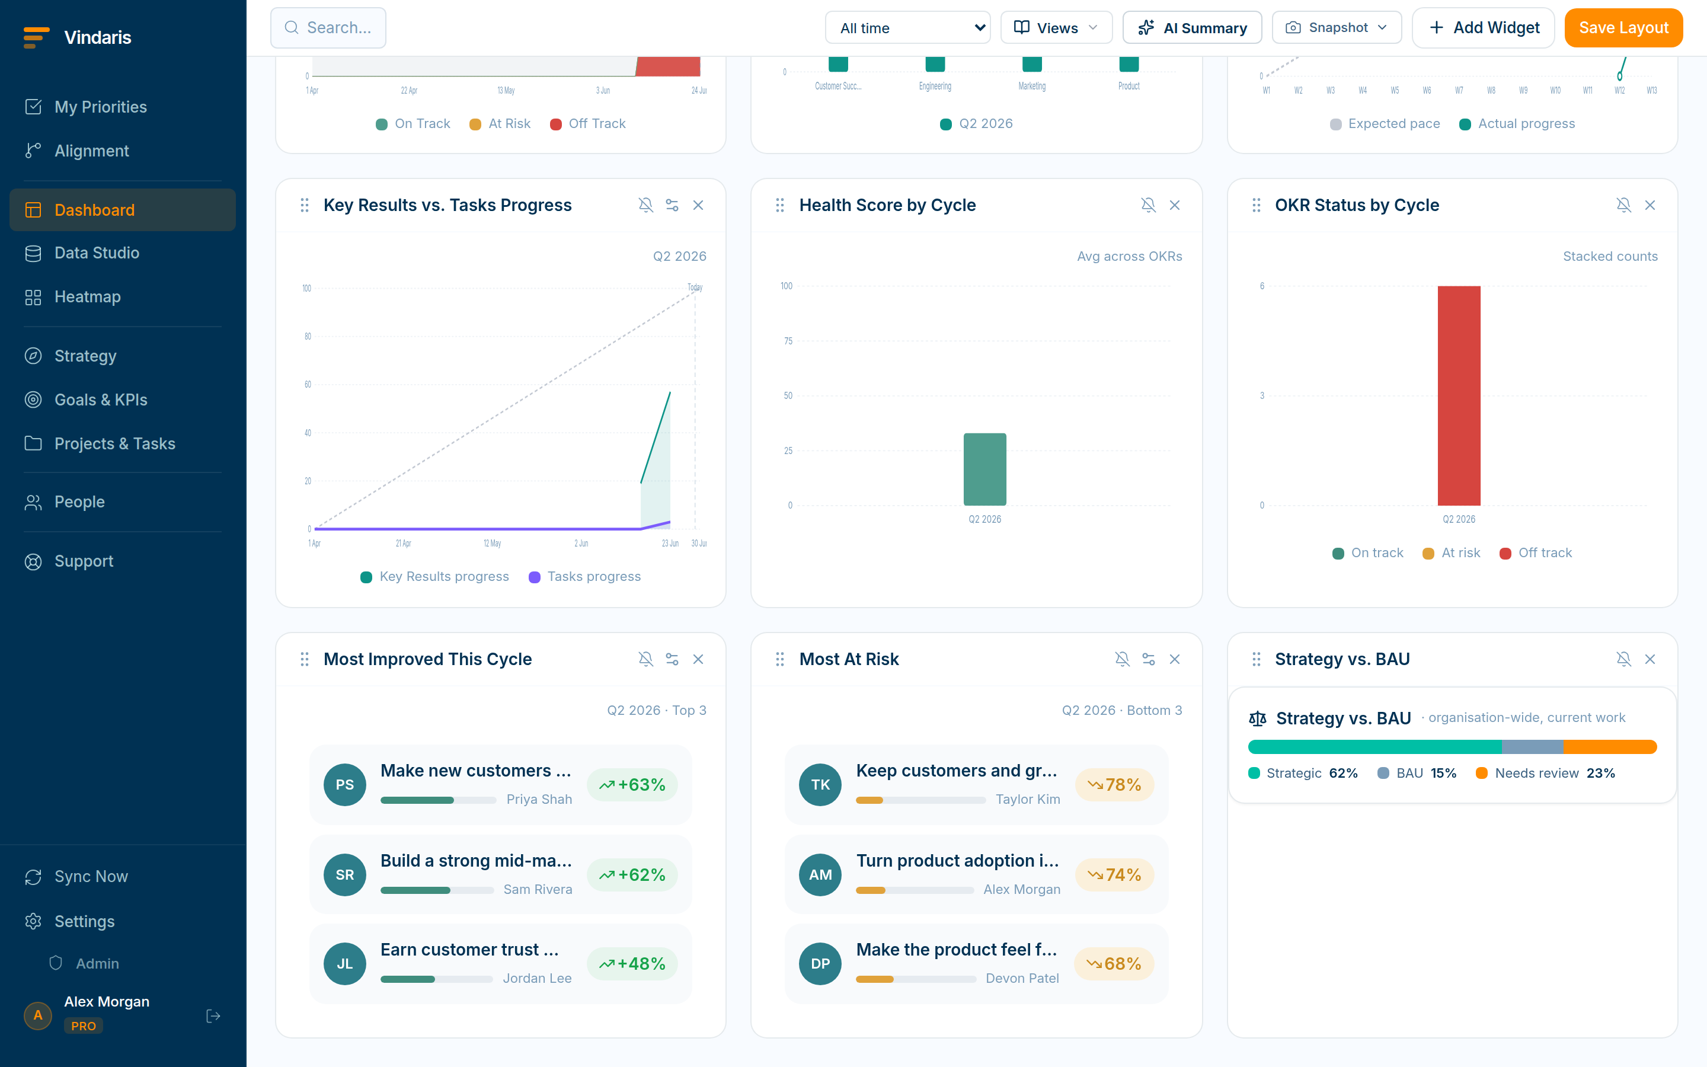1707x1067 pixels.
Task: Open Goals & KPIs
Action: (123, 400)
